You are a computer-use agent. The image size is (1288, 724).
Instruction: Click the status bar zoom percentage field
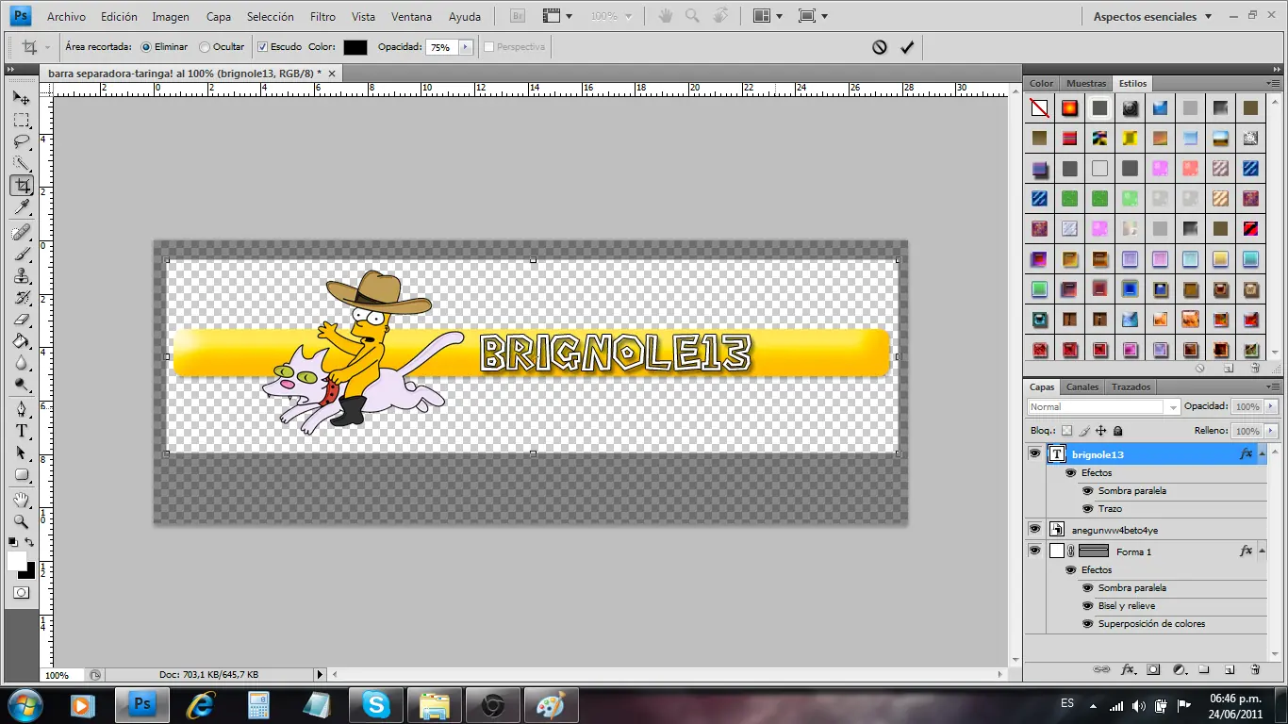[x=63, y=675]
